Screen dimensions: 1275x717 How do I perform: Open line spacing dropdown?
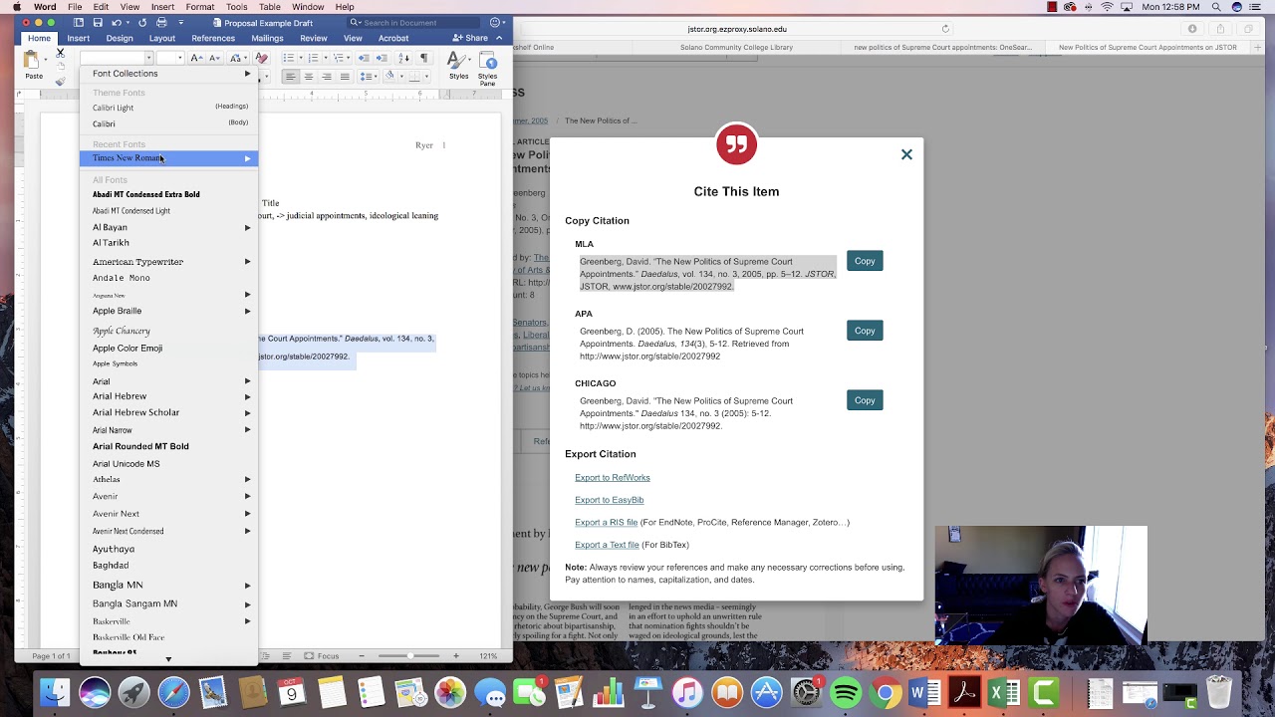click(x=367, y=77)
